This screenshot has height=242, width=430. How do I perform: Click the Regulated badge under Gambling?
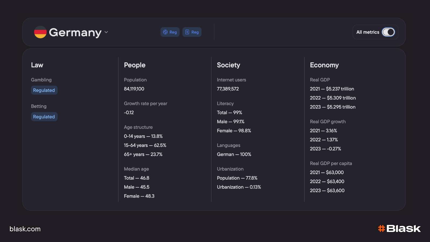[44, 90]
